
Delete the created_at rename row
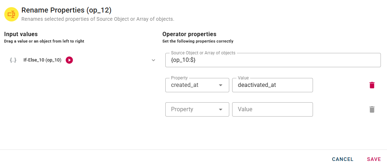tap(372, 85)
